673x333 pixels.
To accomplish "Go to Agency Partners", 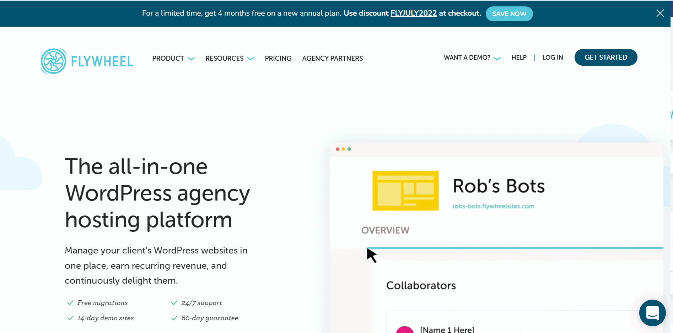I will pos(332,58).
